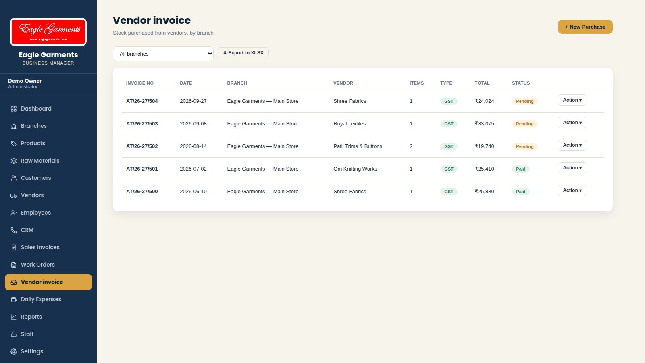
Task: Click the Daily Expenses wallet icon
Action: point(14,300)
